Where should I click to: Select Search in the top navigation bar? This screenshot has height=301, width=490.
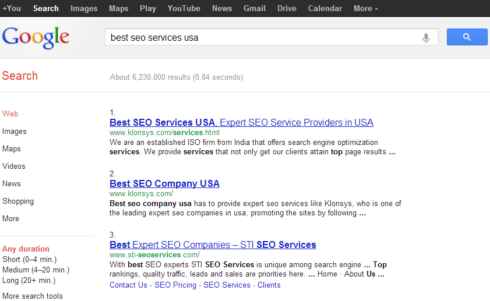coord(46,8)
